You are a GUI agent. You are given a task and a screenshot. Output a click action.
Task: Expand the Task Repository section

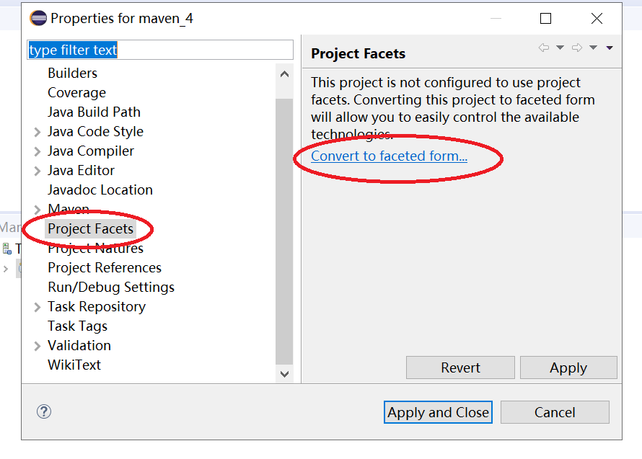point(36,306)
